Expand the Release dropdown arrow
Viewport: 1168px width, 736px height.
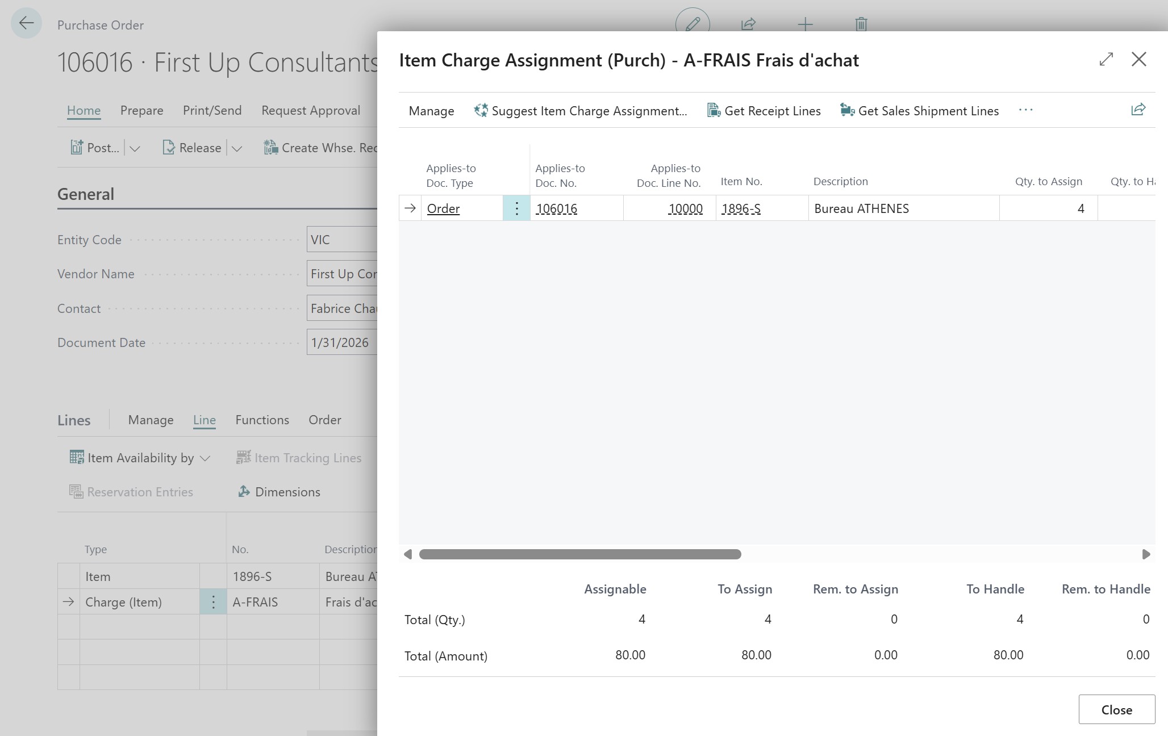click(x=237, y=148)
